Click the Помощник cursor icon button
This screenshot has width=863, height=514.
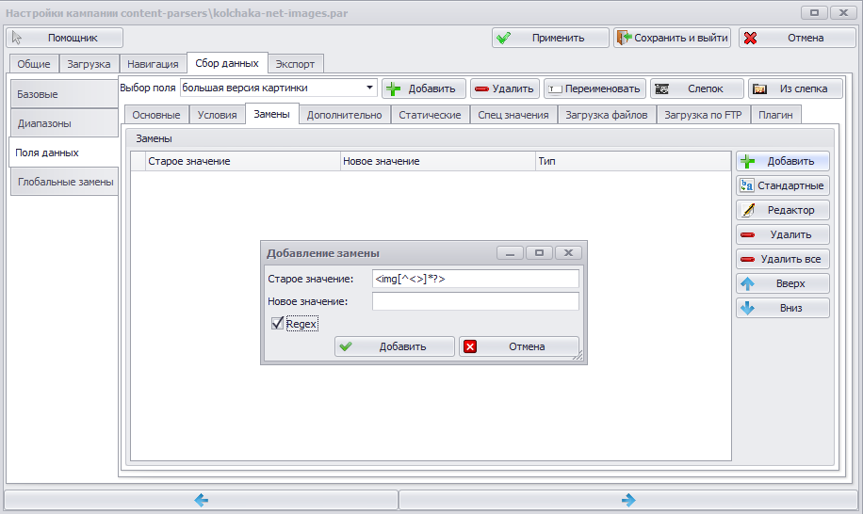click(x=64, y=38)
